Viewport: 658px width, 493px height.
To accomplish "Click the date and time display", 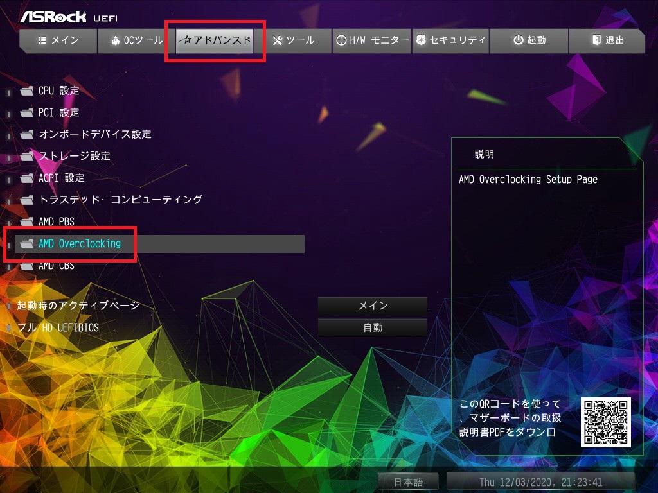I will 540,482.
